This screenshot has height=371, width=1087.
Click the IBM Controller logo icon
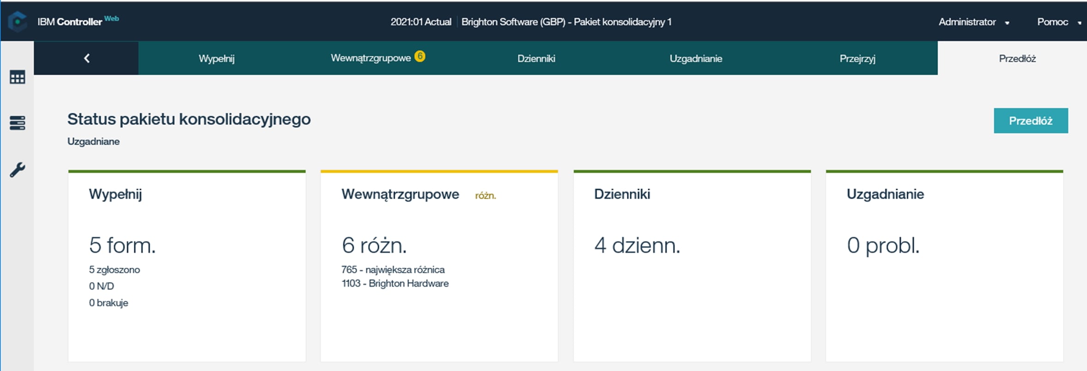click(18, 22)
